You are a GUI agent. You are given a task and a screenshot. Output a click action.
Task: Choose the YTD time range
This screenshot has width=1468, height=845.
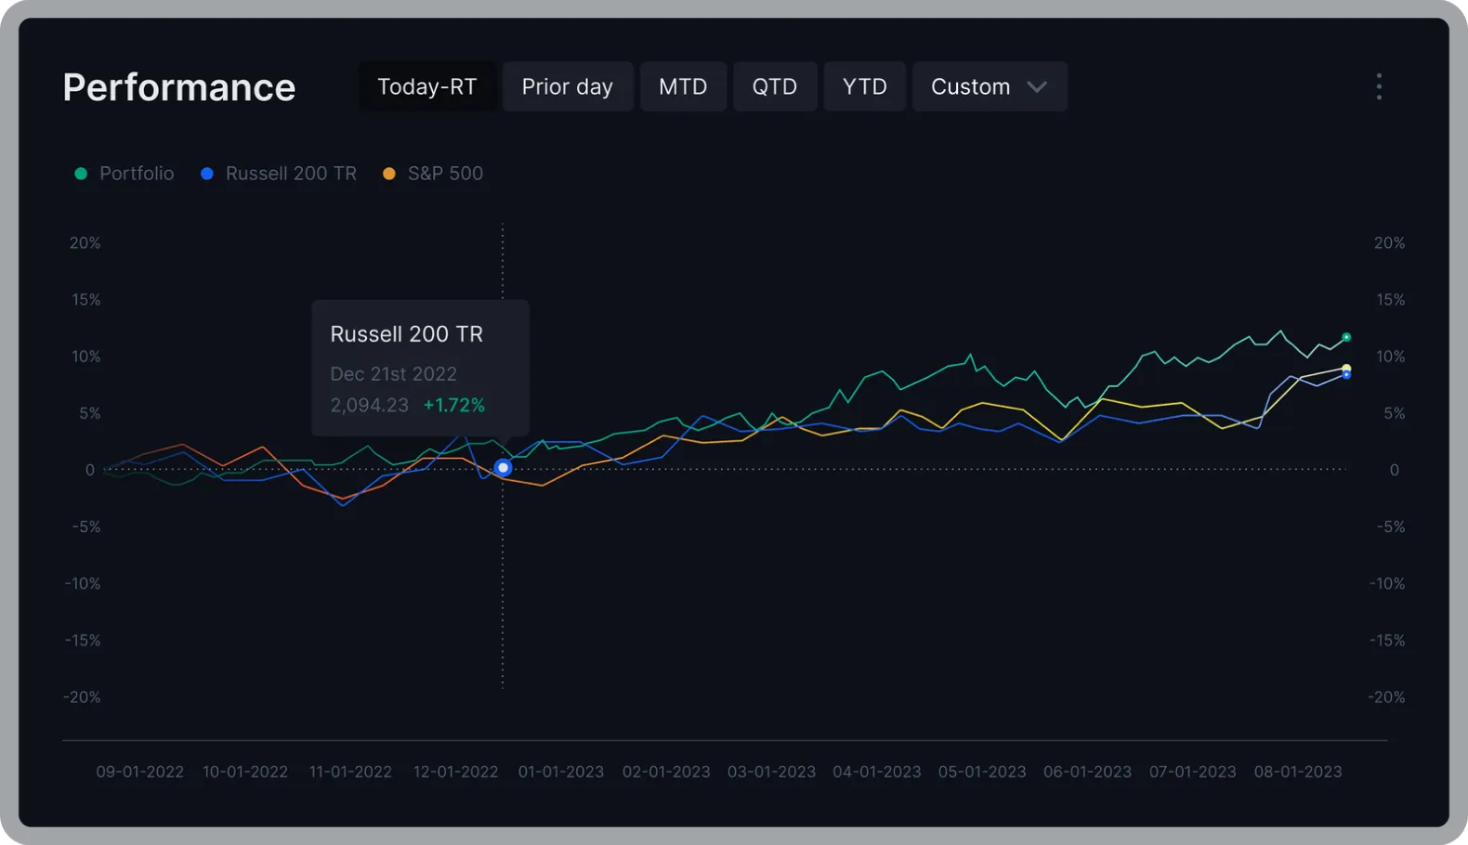coord(864,86)
